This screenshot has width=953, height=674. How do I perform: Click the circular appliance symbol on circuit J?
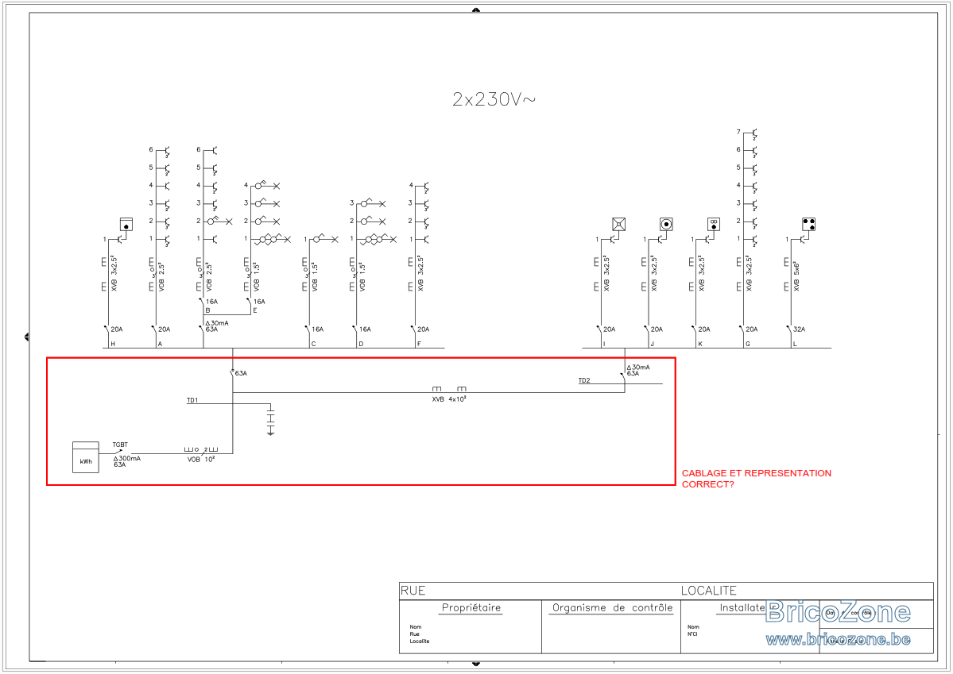666,224
